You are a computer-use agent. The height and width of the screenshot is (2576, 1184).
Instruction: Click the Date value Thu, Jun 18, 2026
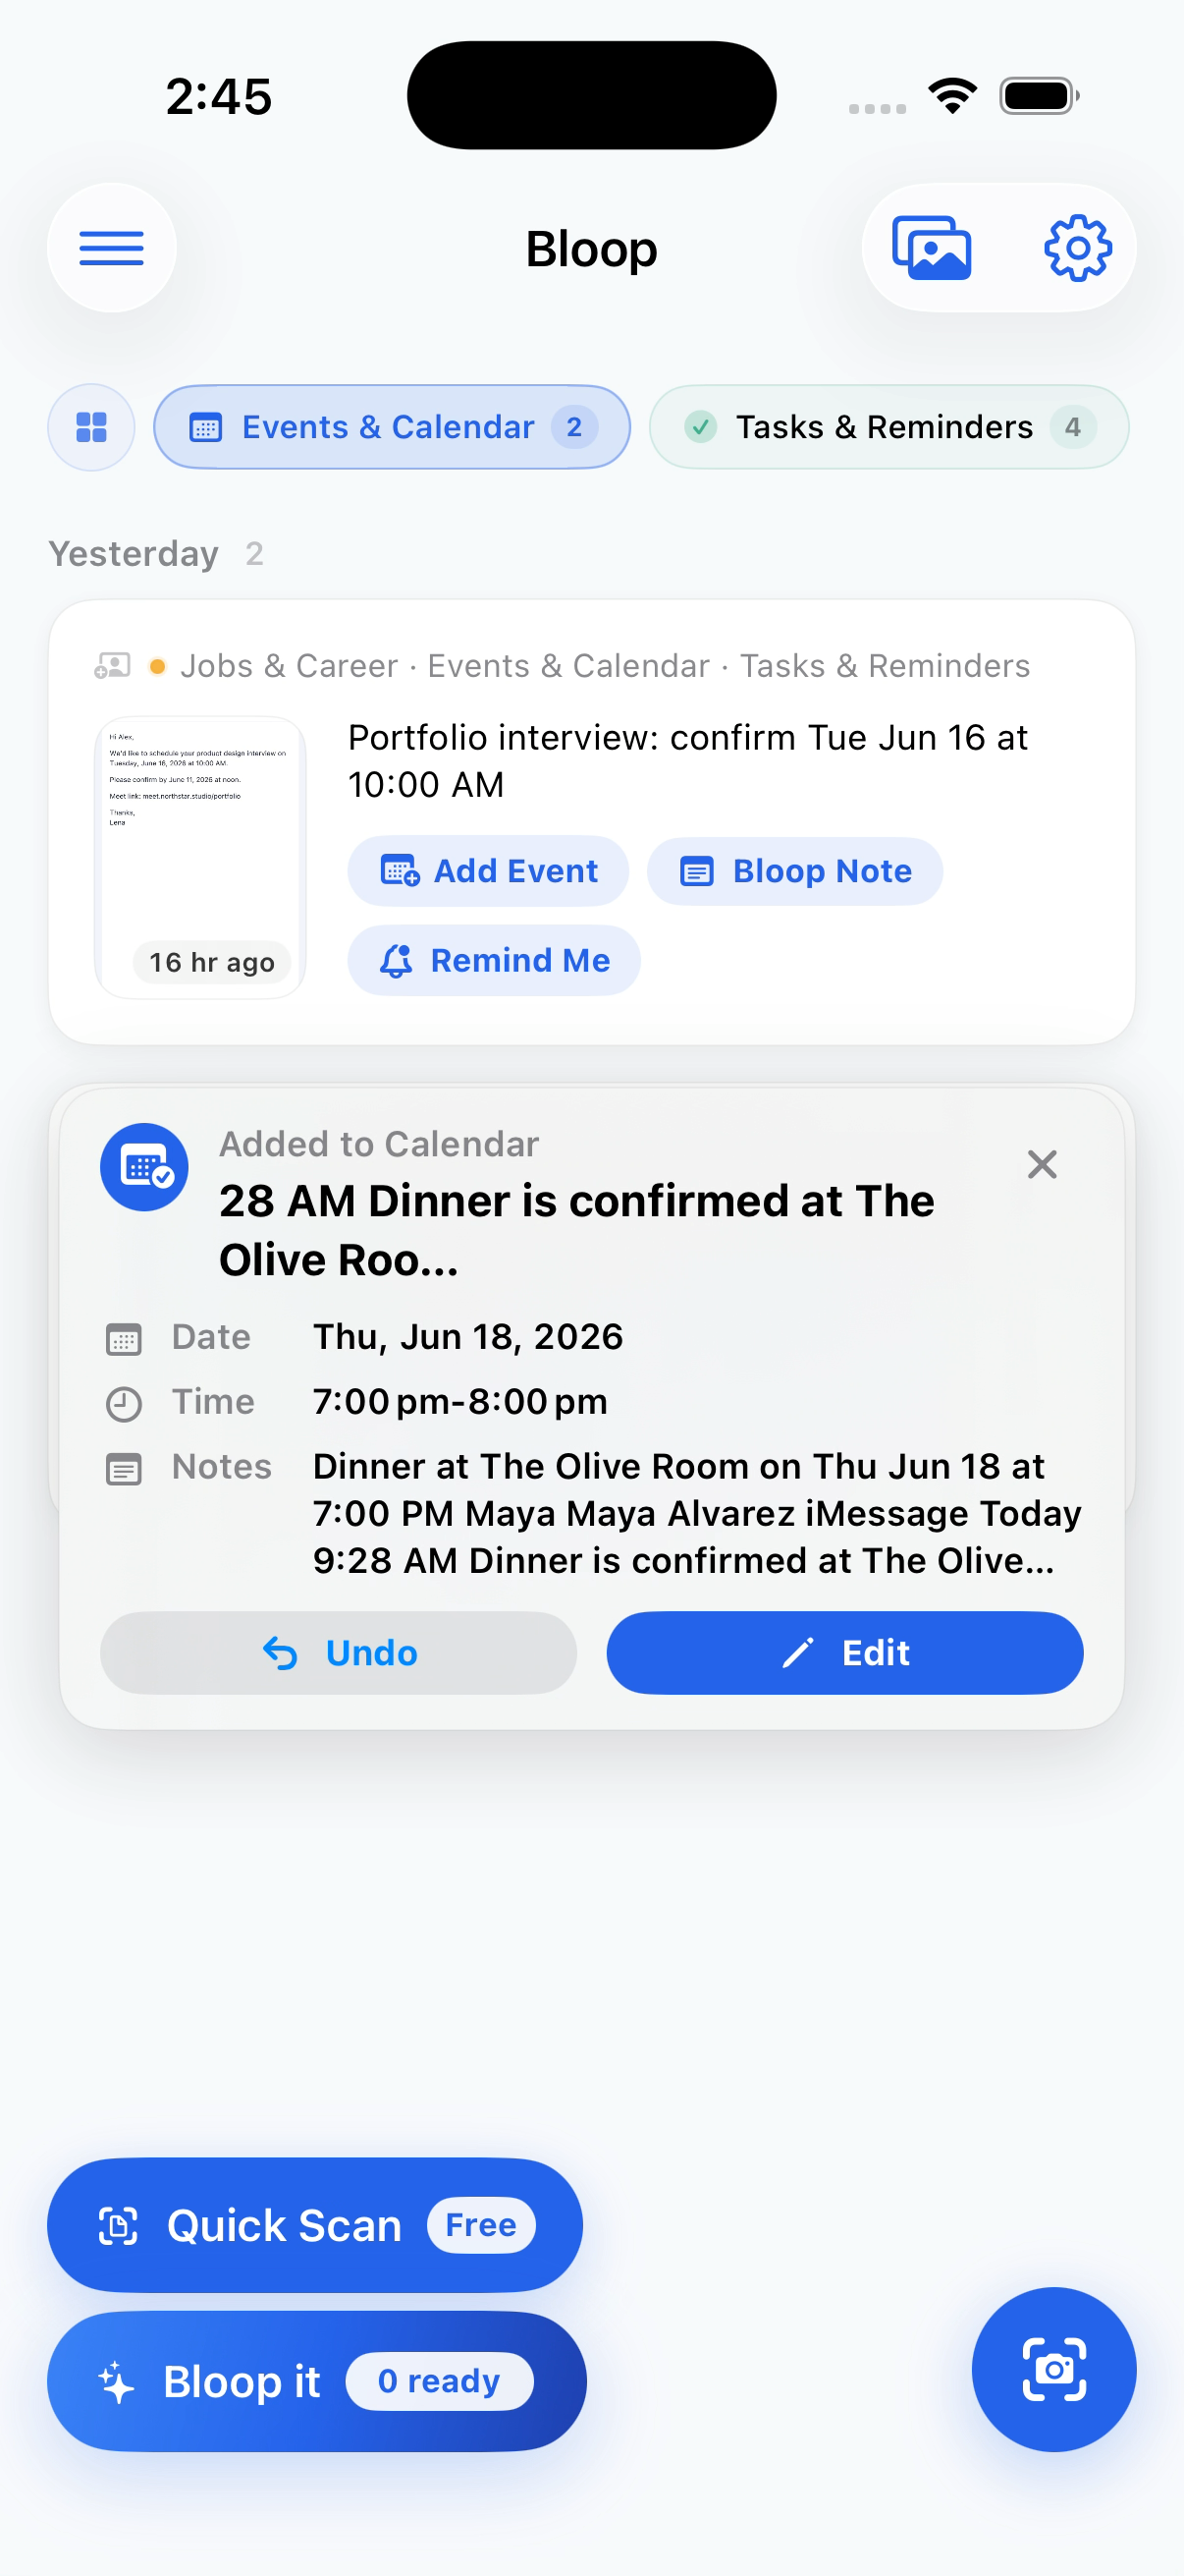pyautogui.click(x=467, y=1337)
